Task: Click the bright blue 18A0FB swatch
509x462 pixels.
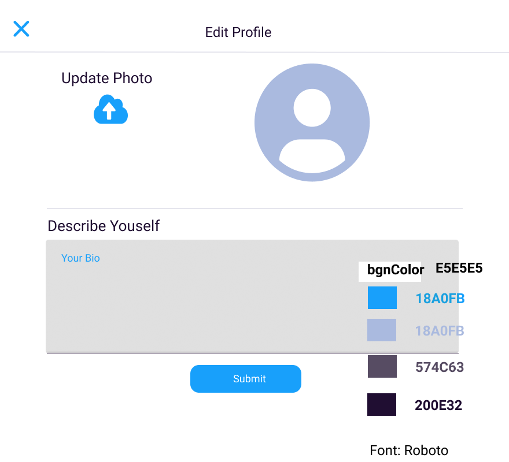Action: click(382, 297)
